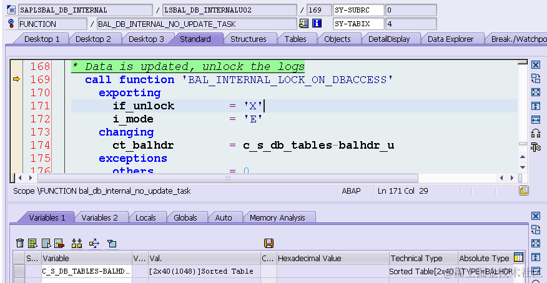Click the trash can delete icon
Viewport: 547px width, 283px height.
[20, 243]
